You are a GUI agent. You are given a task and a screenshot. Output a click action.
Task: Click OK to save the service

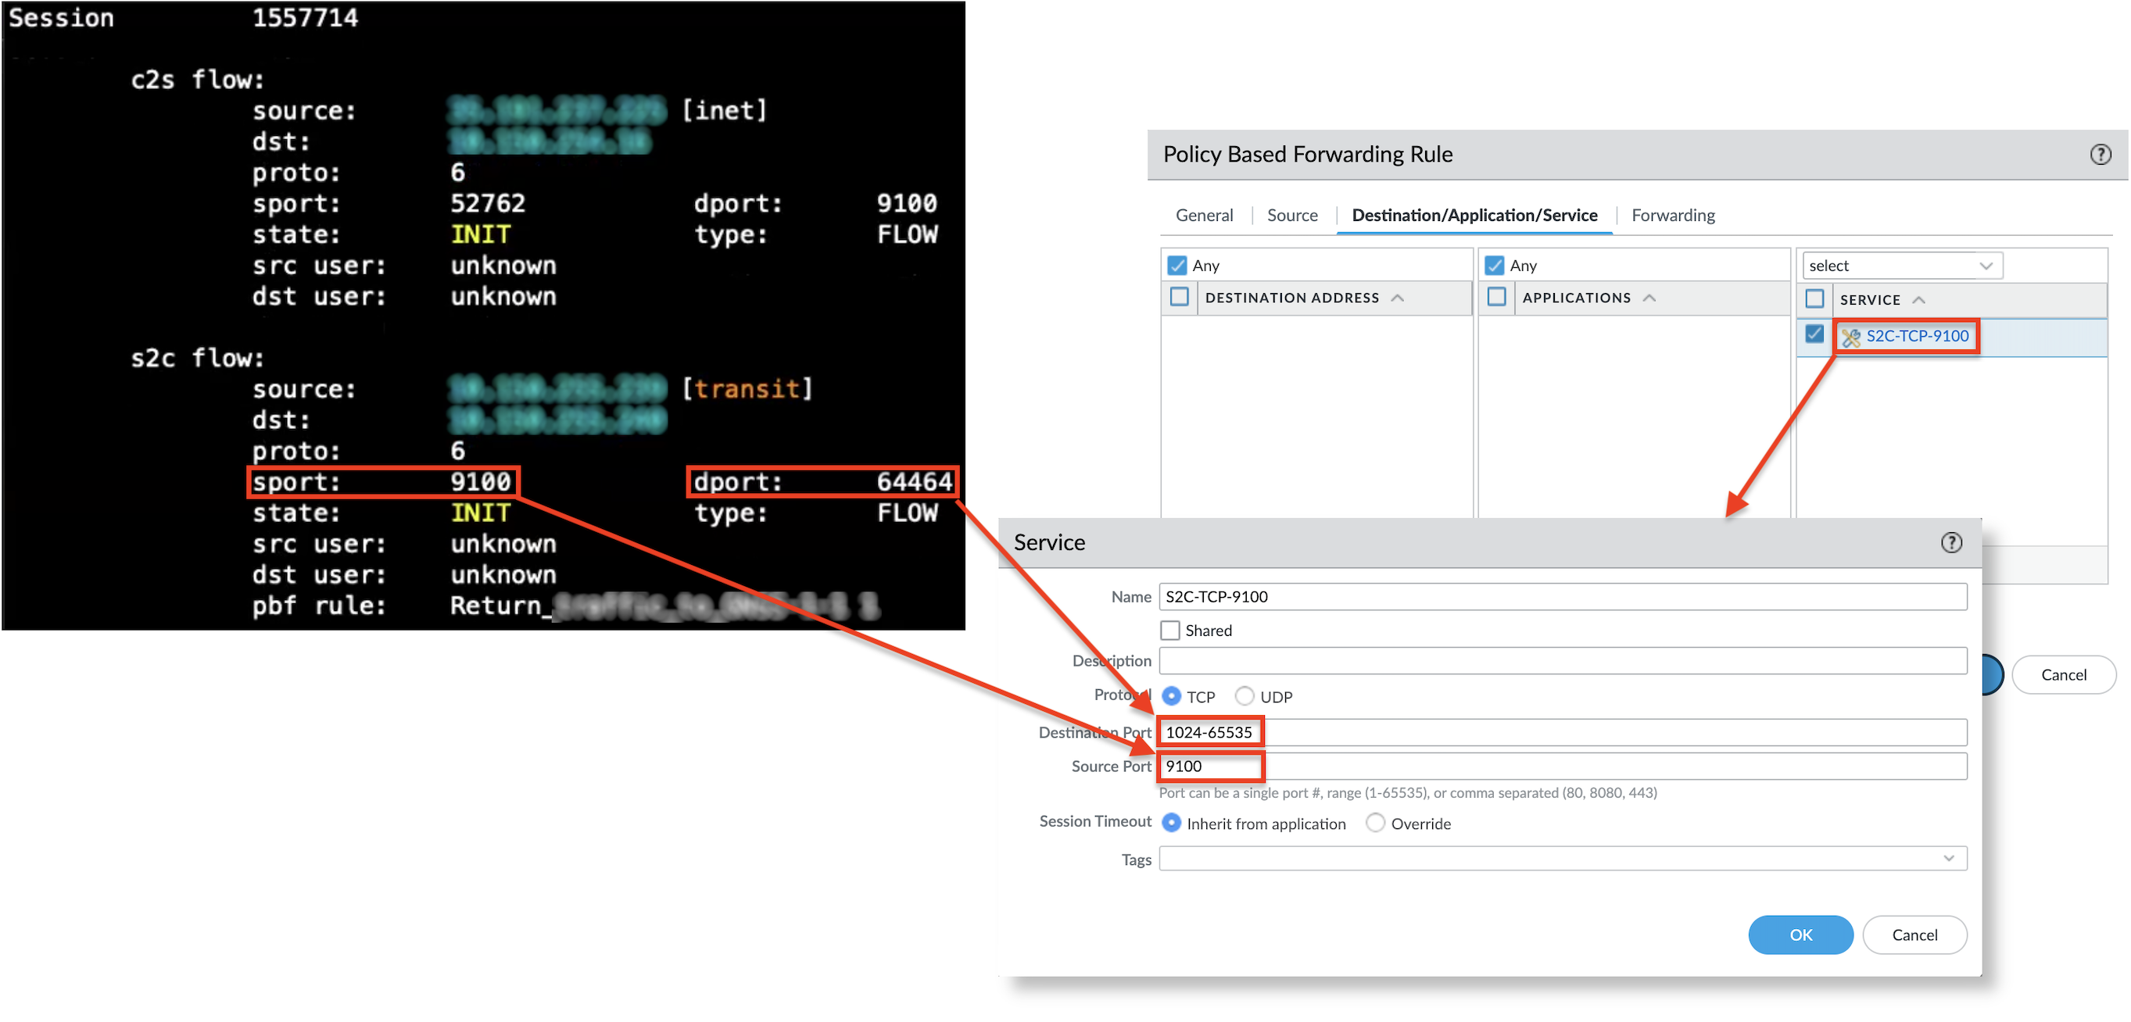point(1801,934)
